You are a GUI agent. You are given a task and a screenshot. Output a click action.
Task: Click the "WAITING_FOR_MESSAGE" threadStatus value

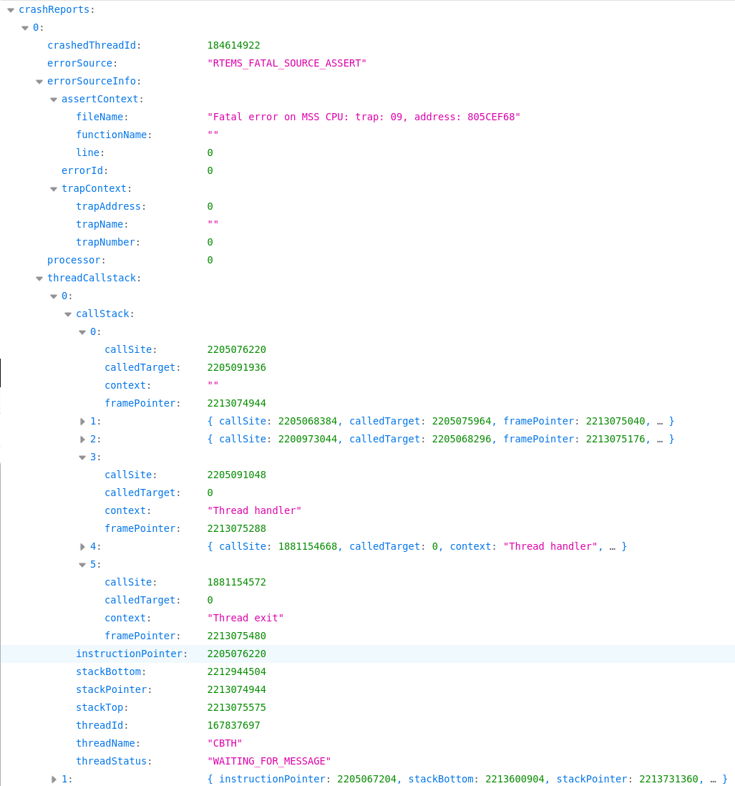pos(269,762)
